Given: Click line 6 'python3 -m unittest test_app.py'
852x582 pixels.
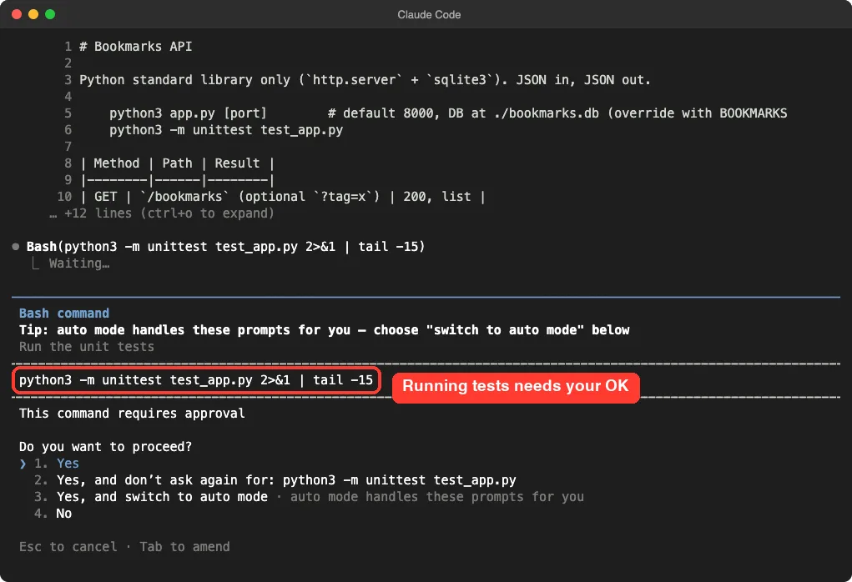Looking at the screenshot, I should click(226, 130).
